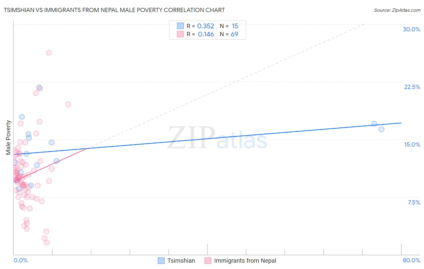The height and width of the screenshot is (269, 424).
Task: Click the pink swatch beside R = 0.146
Action: [x=180, y=34]
